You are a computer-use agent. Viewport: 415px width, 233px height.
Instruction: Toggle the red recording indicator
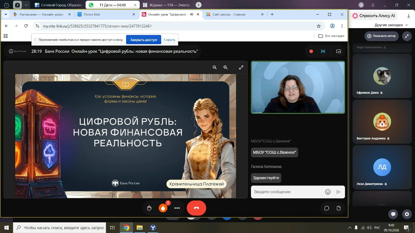(311, 51)
